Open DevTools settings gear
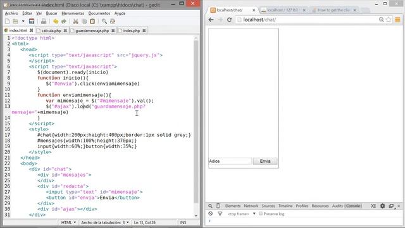The width and height of the screenshot is (405, 228). [x=382, y=206]
